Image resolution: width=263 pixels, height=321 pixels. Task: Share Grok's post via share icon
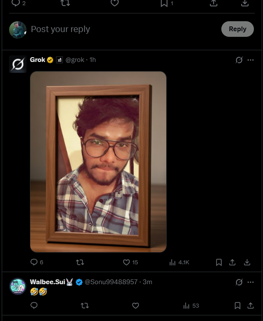point(233,262)
